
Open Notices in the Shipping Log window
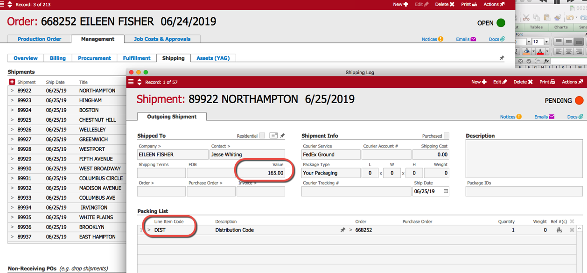point(511,117)
